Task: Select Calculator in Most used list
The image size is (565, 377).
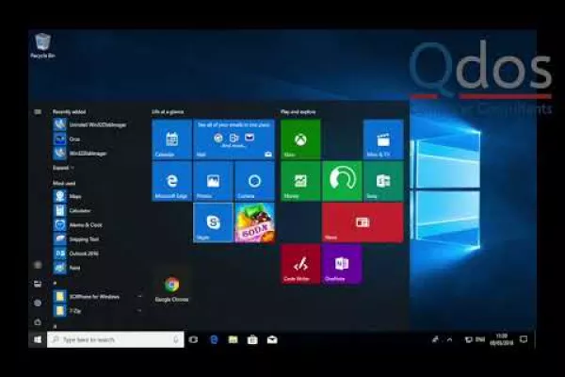Action: (80, 210)
